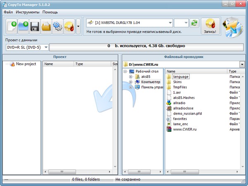Open the DVD+R SL disc type dropdown
The height and width of the screenshot is (186, 248).
(45, 48)
